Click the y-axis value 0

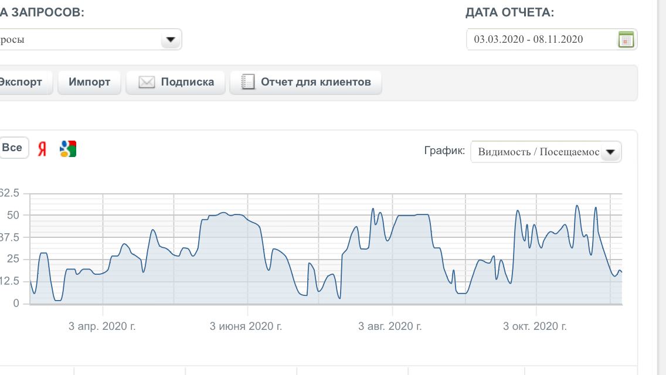16,304
